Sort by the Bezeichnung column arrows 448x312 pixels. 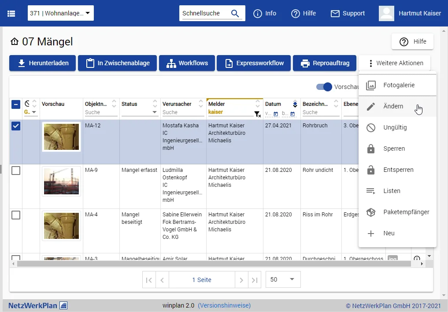336,104
